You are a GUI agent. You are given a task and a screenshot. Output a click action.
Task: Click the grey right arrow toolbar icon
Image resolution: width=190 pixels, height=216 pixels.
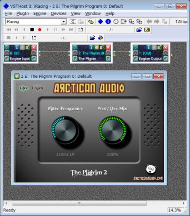[157, 22]
